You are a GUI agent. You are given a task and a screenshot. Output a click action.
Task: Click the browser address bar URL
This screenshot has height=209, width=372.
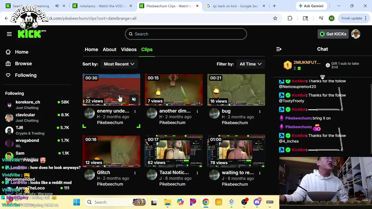(x=92, y=18)
